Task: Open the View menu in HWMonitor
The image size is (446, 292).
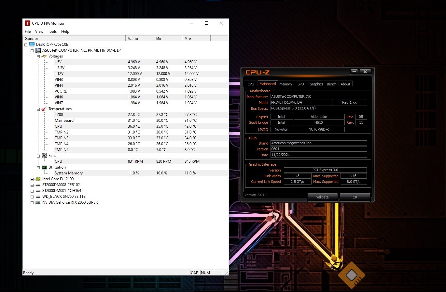Action: (39, 32)
